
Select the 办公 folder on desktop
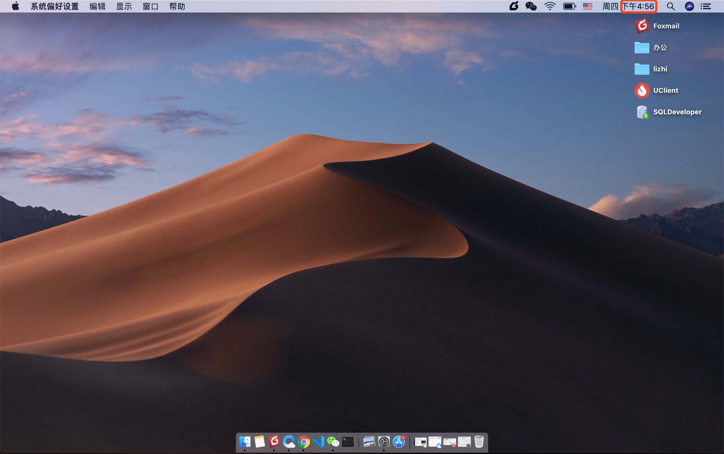click(642, 48)
